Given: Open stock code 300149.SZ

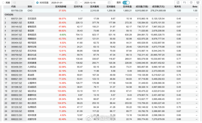Looking at the screenshot, I should click(x=16, y=27).
